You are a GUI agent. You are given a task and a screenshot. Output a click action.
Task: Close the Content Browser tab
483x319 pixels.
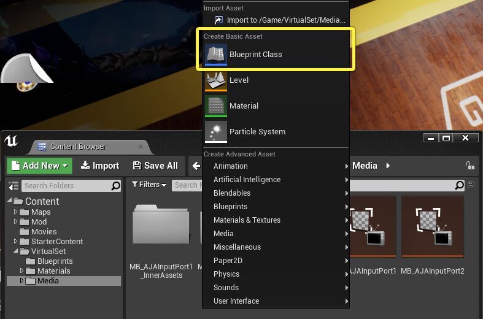(141, 147)
